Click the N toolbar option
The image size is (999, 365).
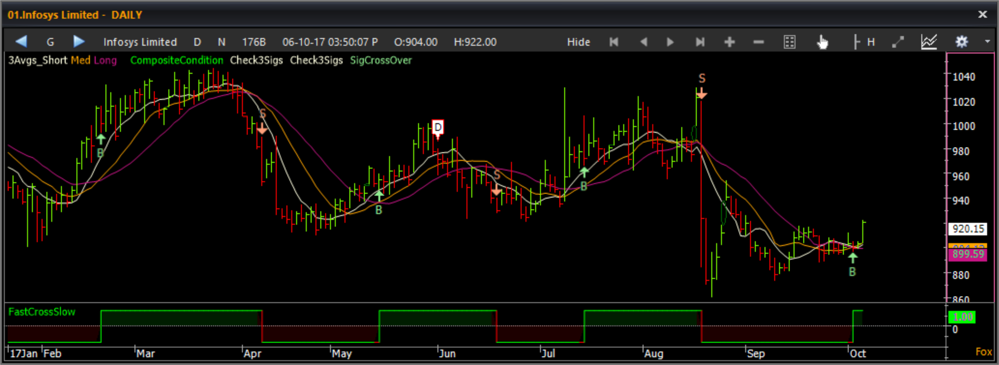(221, 42)
